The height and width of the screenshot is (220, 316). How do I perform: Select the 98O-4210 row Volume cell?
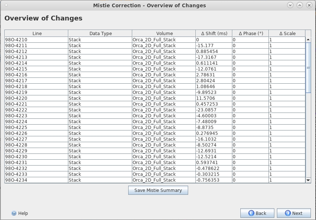164,40
